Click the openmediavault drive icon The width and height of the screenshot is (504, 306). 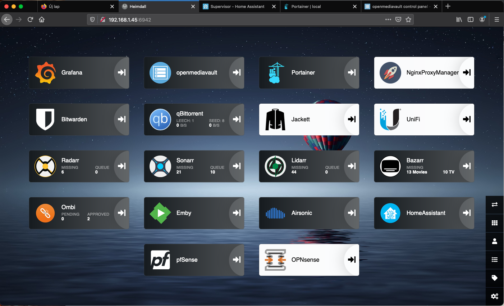coord(160,73)
